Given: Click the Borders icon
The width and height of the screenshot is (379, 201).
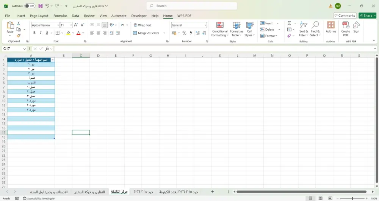Looking at the screenshot, I should (x=58, y=33).
